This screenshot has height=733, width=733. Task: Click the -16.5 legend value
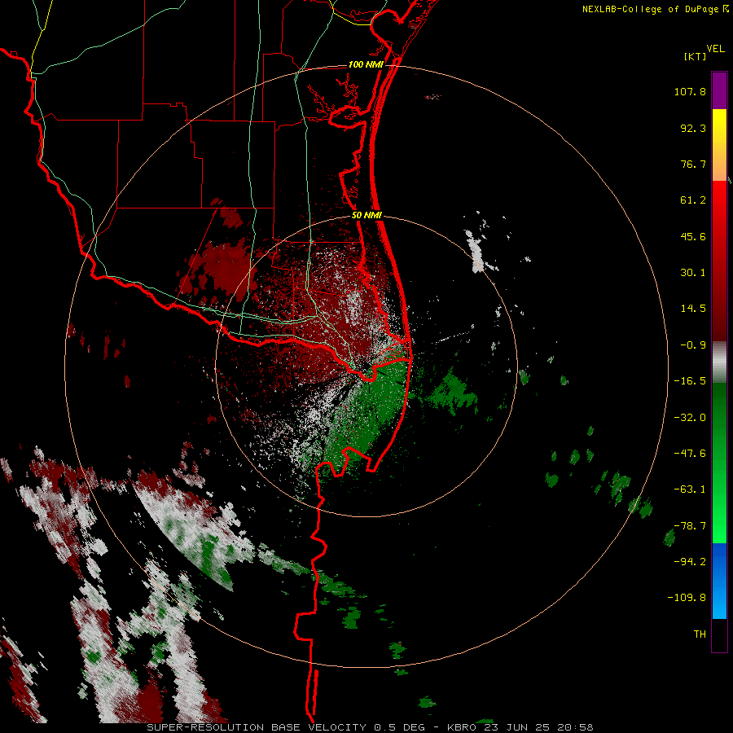[690, 381]
